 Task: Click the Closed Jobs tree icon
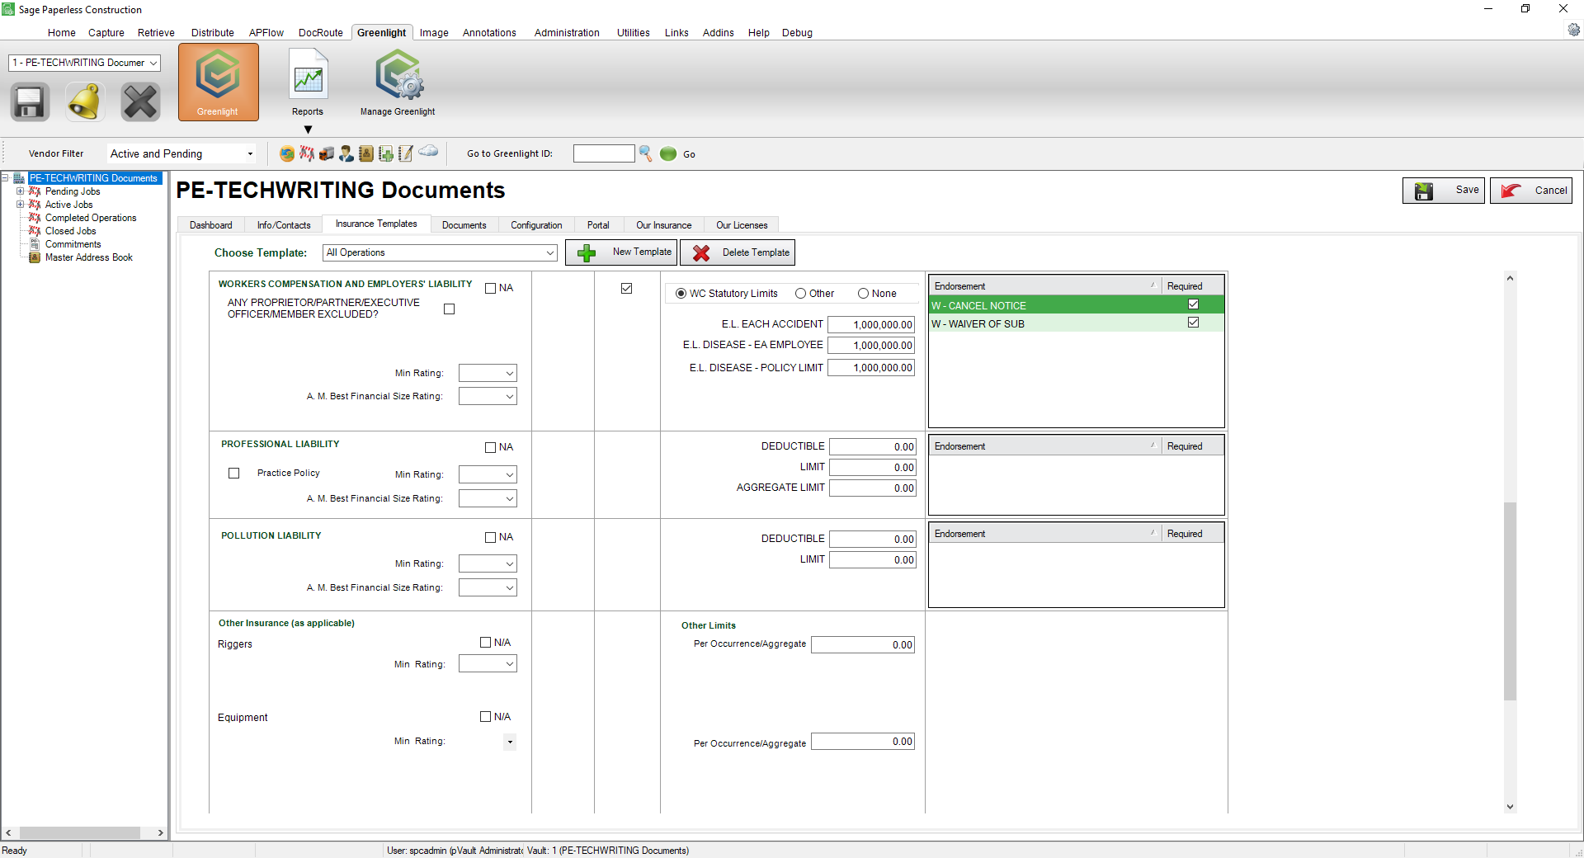pos(35,231)
